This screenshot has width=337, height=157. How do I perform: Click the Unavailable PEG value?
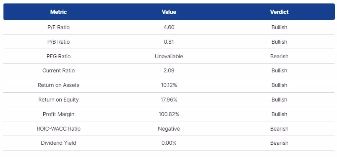[169, 56]
